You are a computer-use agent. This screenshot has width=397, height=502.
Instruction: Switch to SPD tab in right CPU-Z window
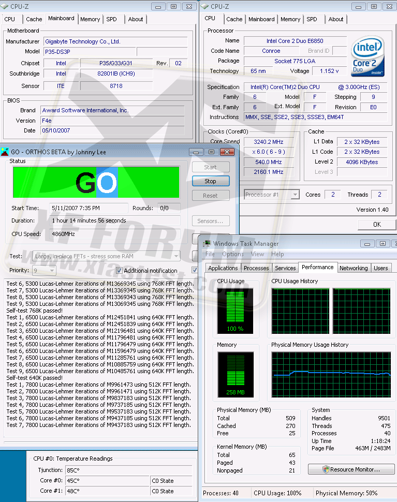click(x=312, y=19)
